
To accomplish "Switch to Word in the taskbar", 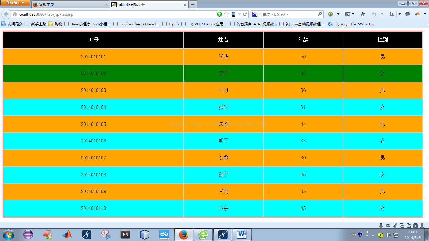I will point(242,235).
